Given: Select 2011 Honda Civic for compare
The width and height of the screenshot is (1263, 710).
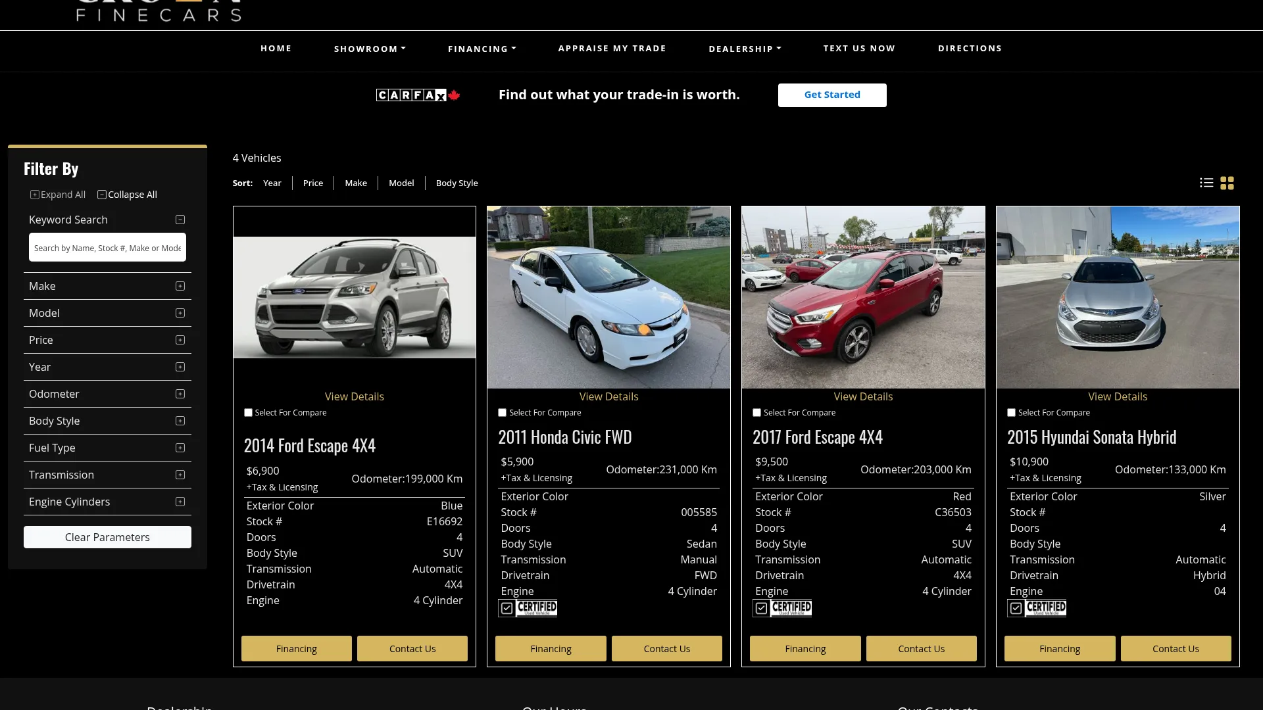Looking at the screenshot, I should pyautogui.click(x=503, y=413).
